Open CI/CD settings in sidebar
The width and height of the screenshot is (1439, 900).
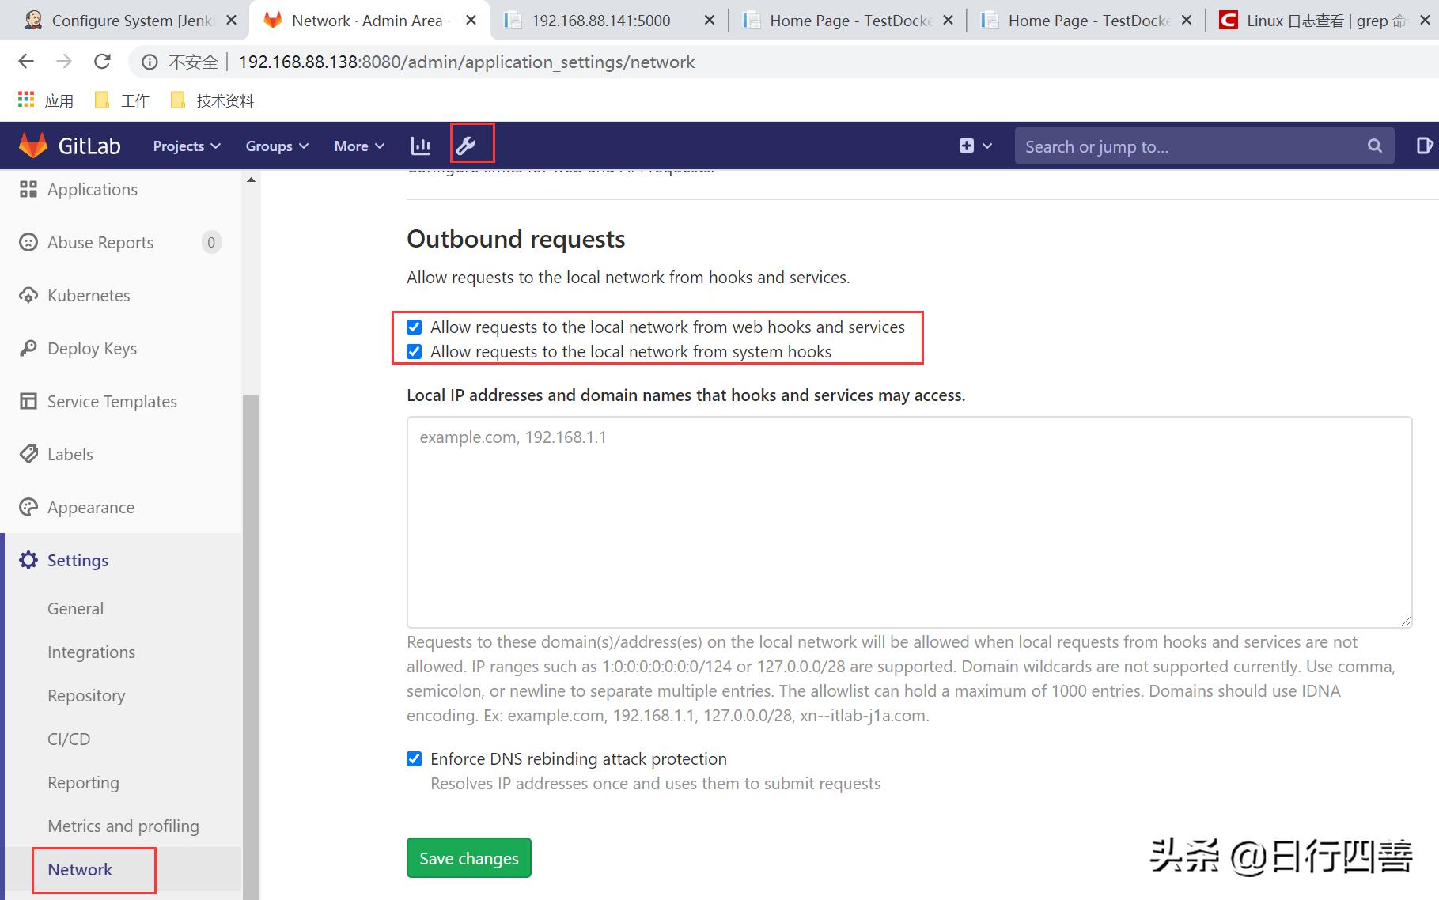click(69, 739)
